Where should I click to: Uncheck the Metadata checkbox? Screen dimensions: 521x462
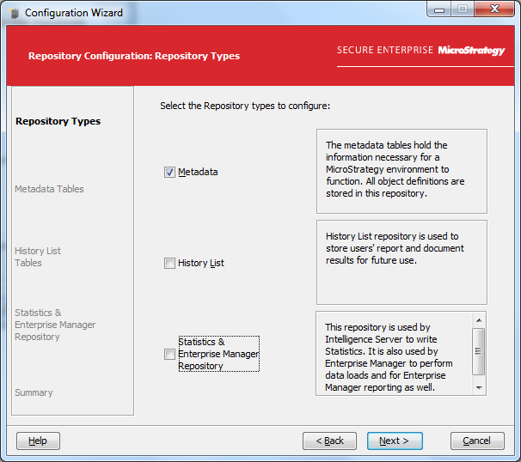(169, 172)
